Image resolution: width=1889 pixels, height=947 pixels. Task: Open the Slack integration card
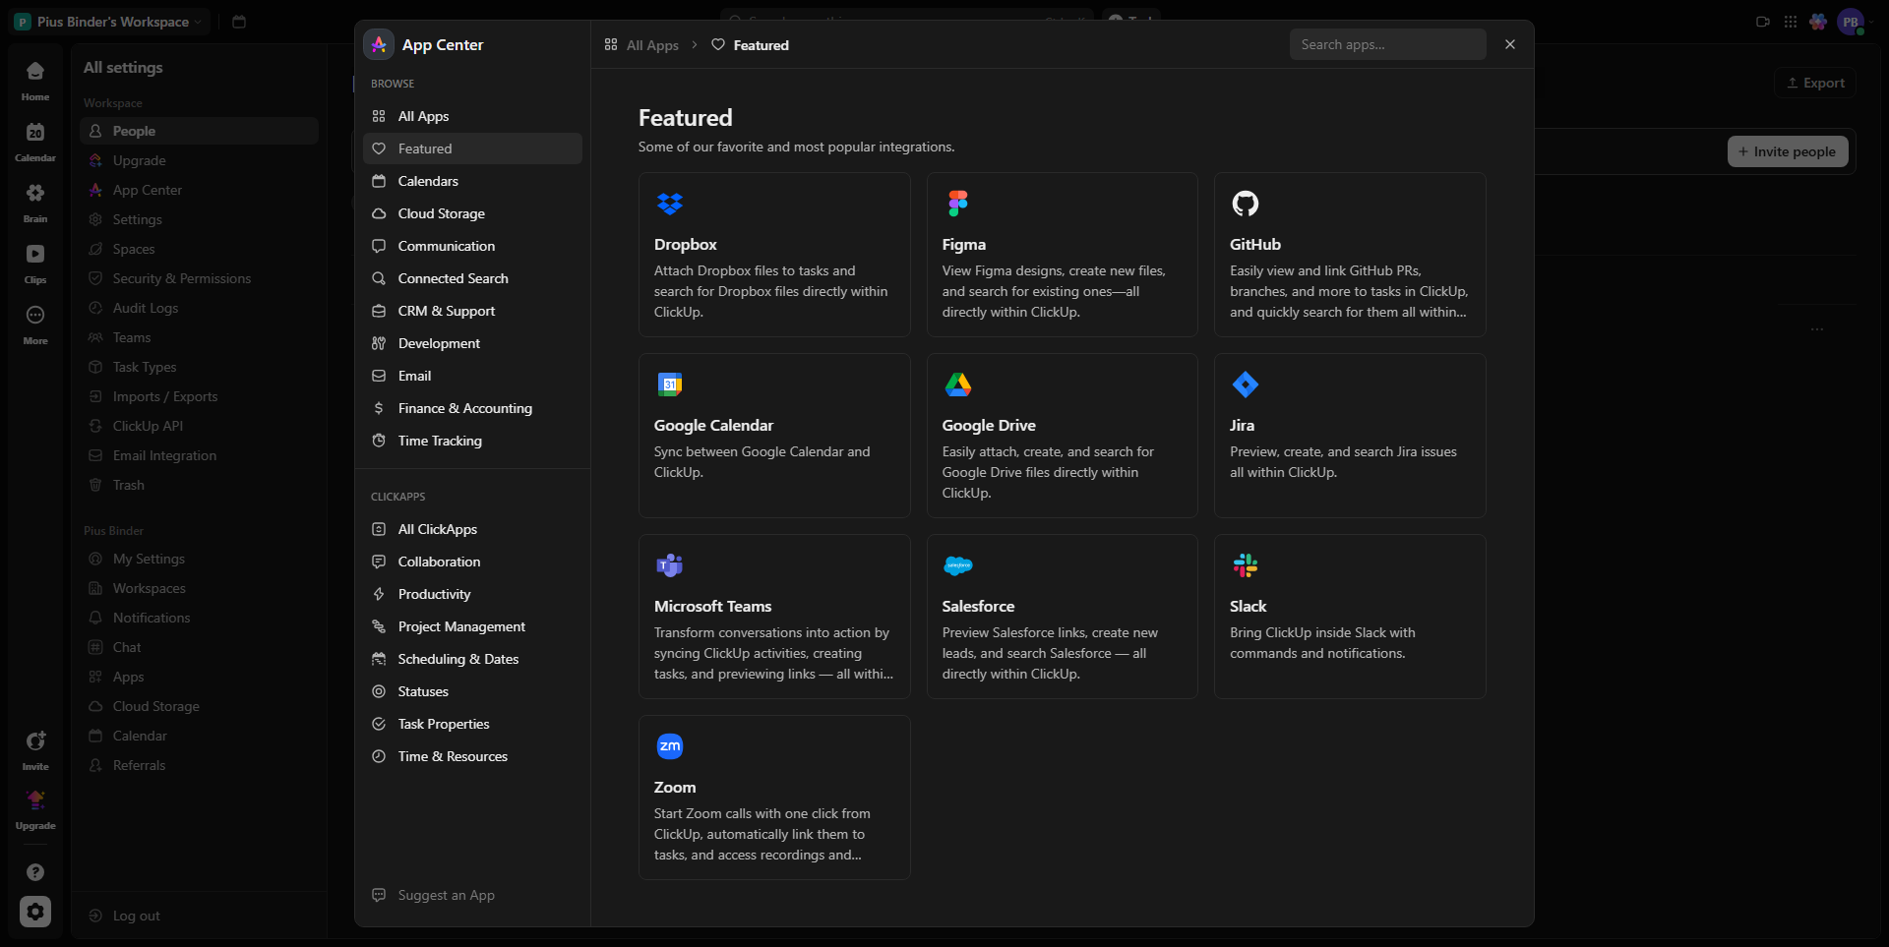1350,617
